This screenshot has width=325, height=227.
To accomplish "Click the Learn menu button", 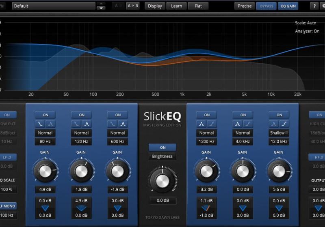I will pos(176,6).
